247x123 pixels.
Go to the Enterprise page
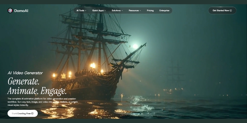coord(164,10)
